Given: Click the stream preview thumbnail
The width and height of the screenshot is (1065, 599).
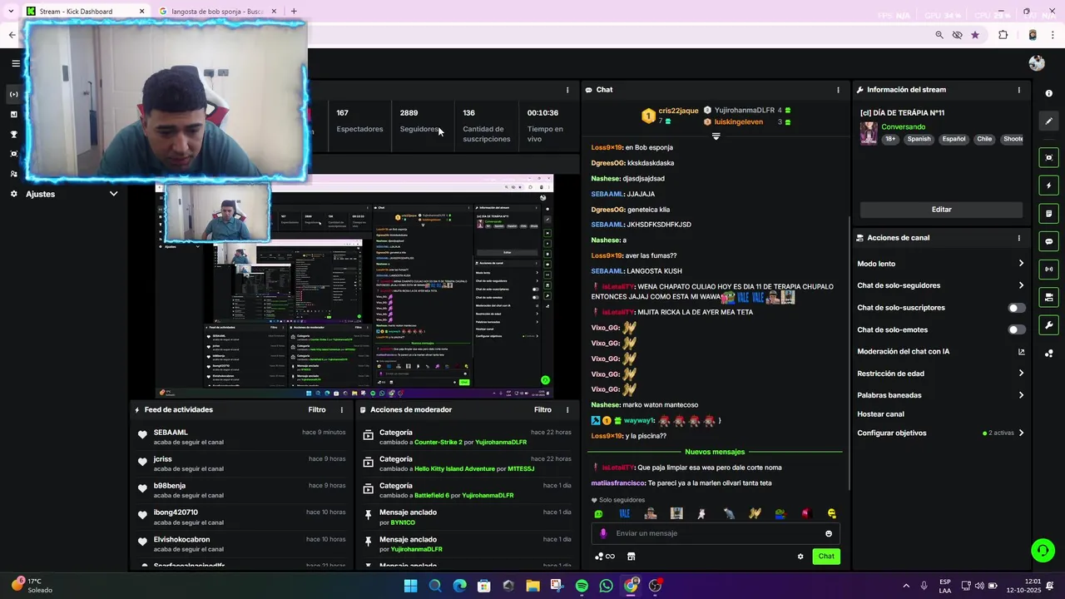Looking at the screenshot, I should pyautogui.click(x=354, y=287).
